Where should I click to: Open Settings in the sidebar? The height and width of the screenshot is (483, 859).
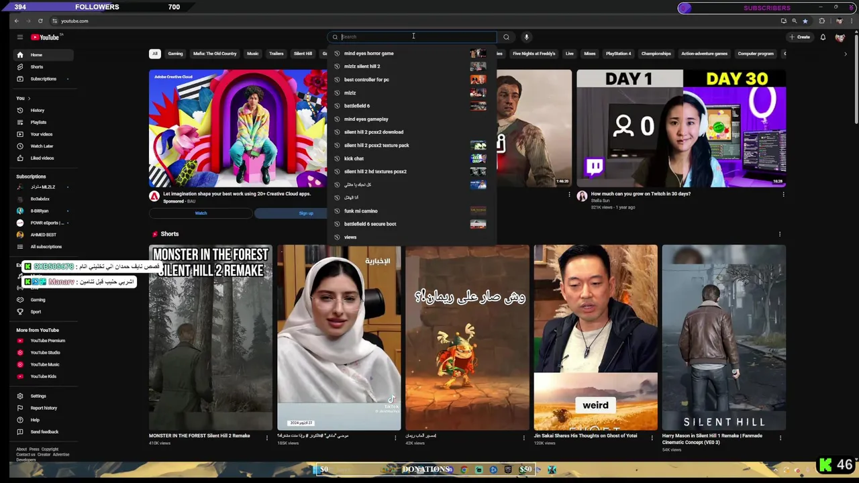pos(38,396)
